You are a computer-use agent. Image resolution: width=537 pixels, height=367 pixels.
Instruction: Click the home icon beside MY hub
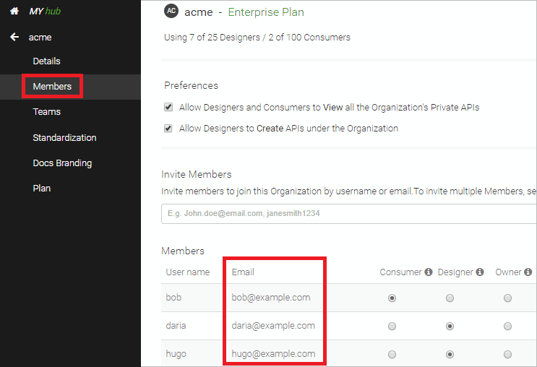tap(14, 12)
